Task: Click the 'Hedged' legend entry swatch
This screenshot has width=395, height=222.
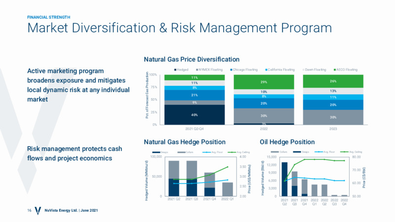Action: [175, 70]
